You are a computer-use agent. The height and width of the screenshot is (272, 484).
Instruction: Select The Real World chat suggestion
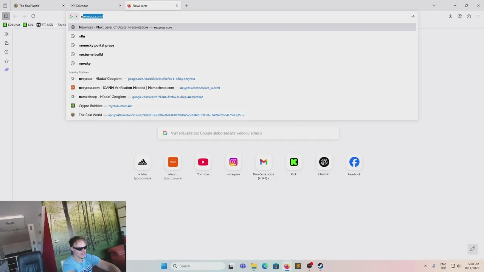(x=242, y=115)
